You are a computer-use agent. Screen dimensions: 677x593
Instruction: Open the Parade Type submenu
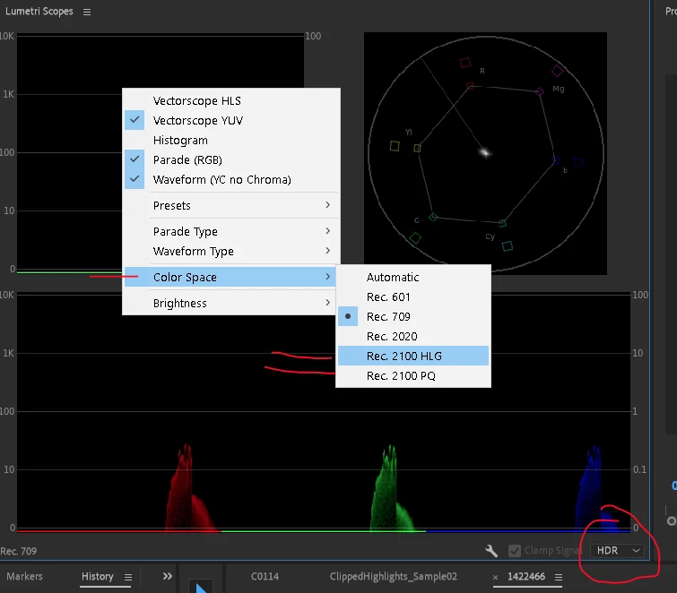pos(231,232)
